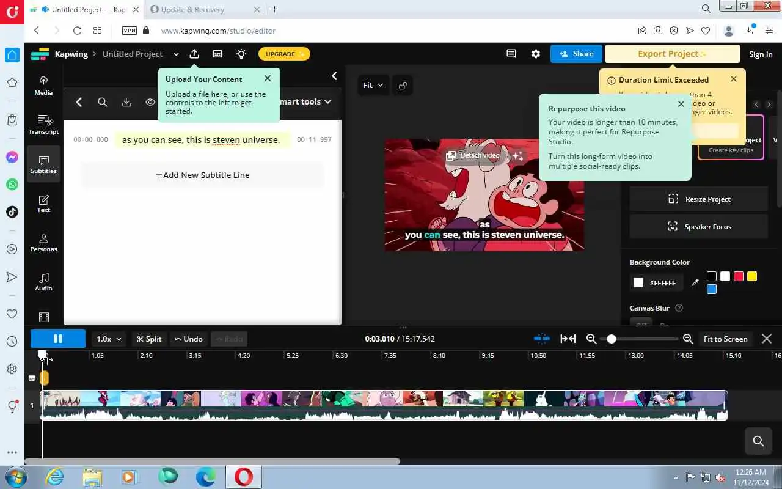Reload the page
The image size is (782, 489).
[77, 31]
